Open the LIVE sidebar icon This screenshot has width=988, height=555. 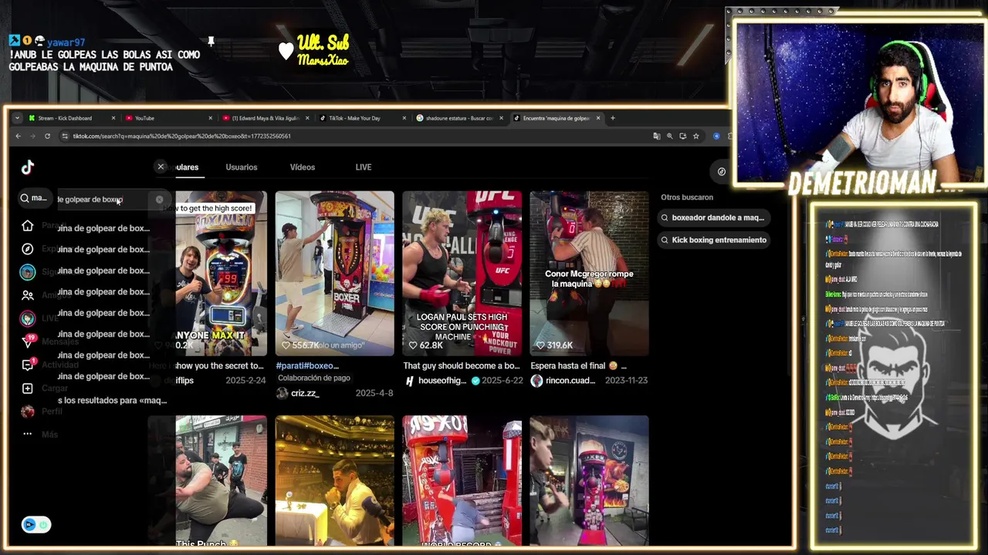point(28,318)
